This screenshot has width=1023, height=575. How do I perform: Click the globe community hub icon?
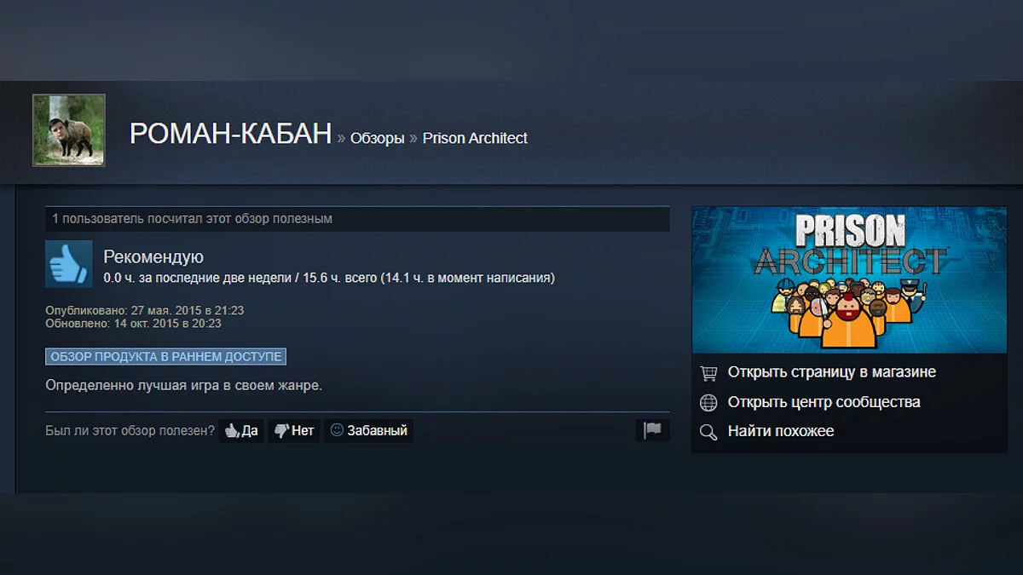(708, 402)
